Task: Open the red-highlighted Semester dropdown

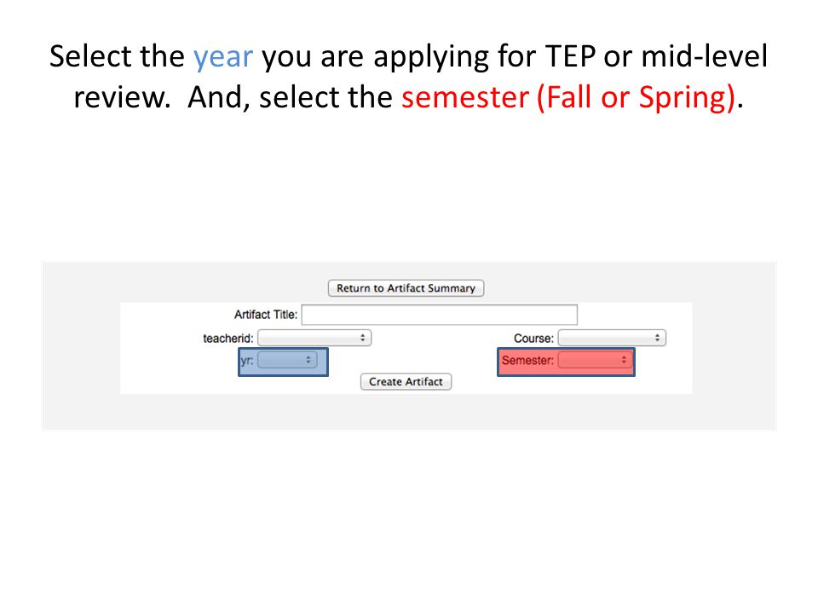Action: click(596, 360)
